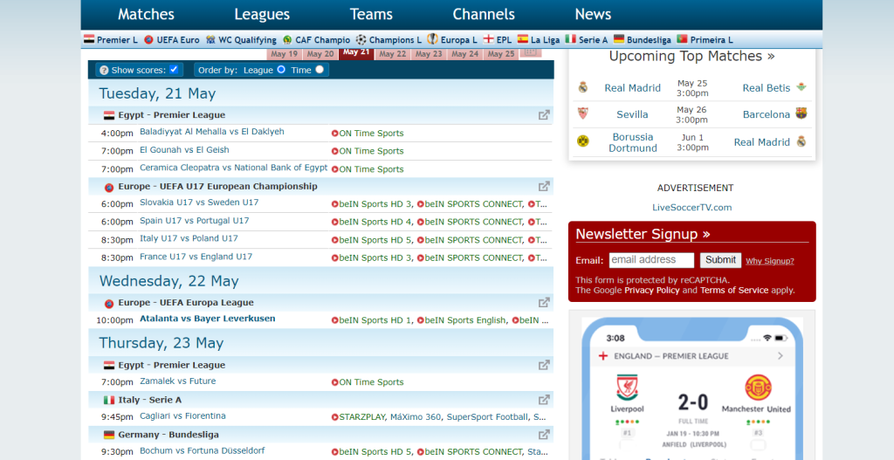Open the France U17 vs England U17 match
Image resolution: width=894 pixels, height=460 pixels.
click(x=196, y=257)
